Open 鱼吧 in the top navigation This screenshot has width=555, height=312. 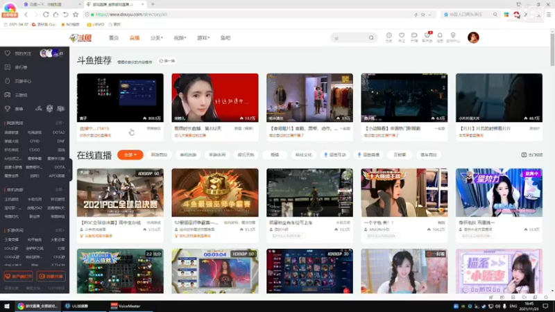(225, 38)
